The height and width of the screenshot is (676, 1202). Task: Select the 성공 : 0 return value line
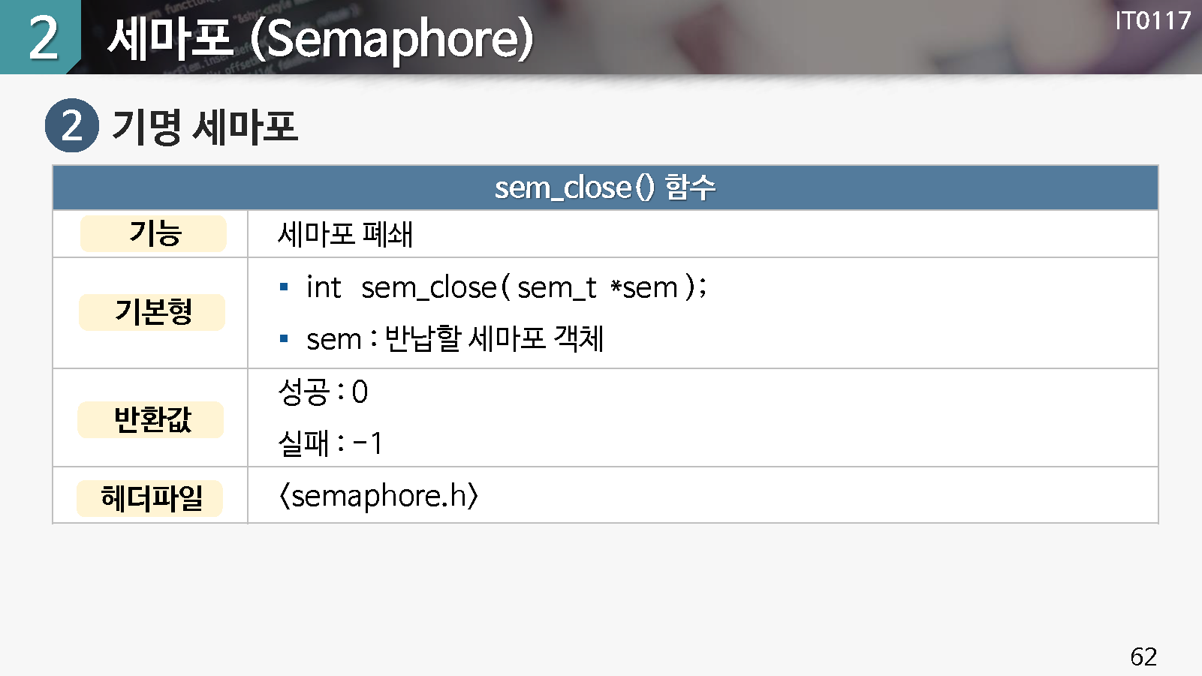click(323, 392)
